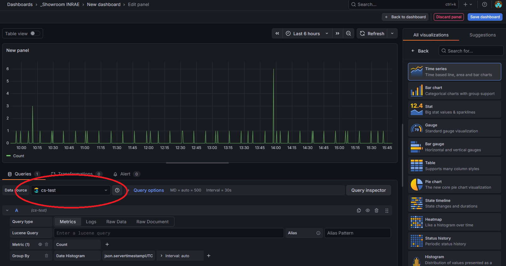Open refresh interval dropdown arrow

(x=392, y=34)
